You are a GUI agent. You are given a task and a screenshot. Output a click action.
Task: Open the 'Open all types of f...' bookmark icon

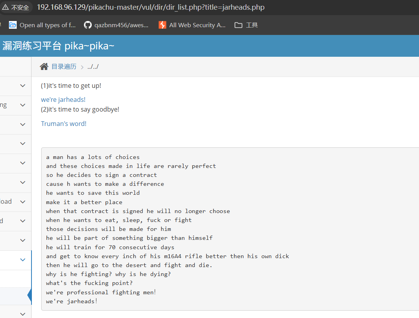coord(12,25)
